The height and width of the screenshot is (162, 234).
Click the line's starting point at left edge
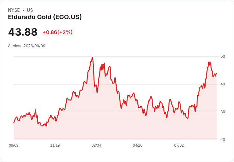(x=14, y=122)
